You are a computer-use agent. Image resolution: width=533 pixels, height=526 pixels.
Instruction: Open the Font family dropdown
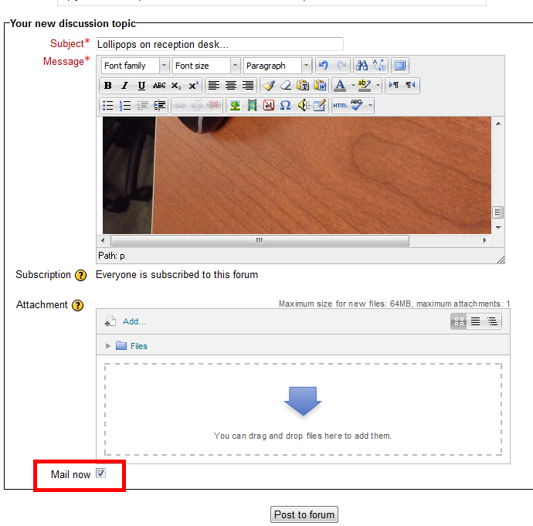click(x=134, y=66)
